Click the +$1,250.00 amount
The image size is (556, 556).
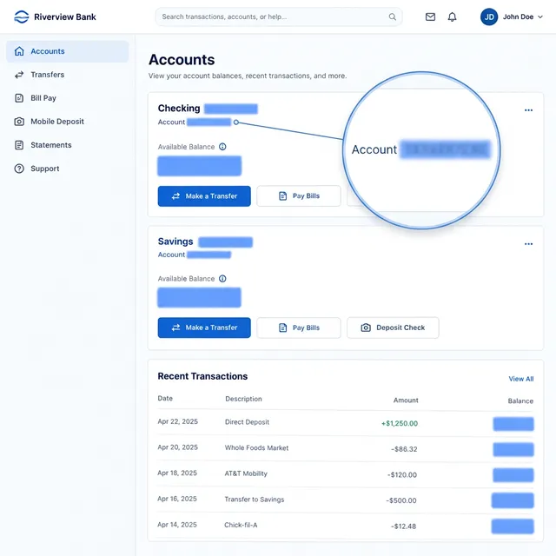click(400, 423)
